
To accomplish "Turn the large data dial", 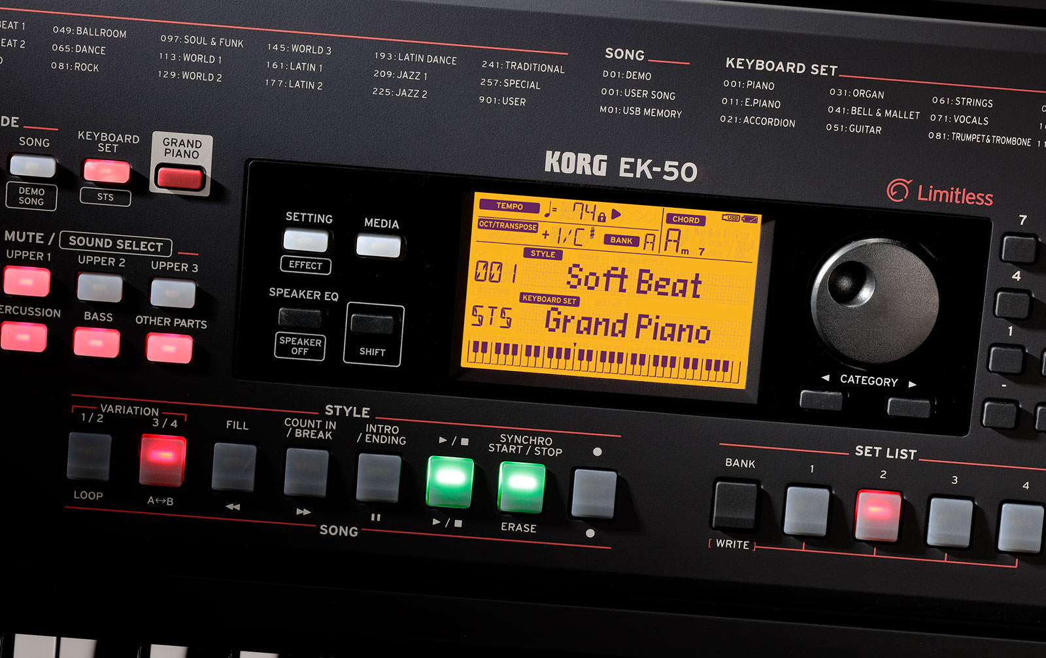I will coord(875,301).
